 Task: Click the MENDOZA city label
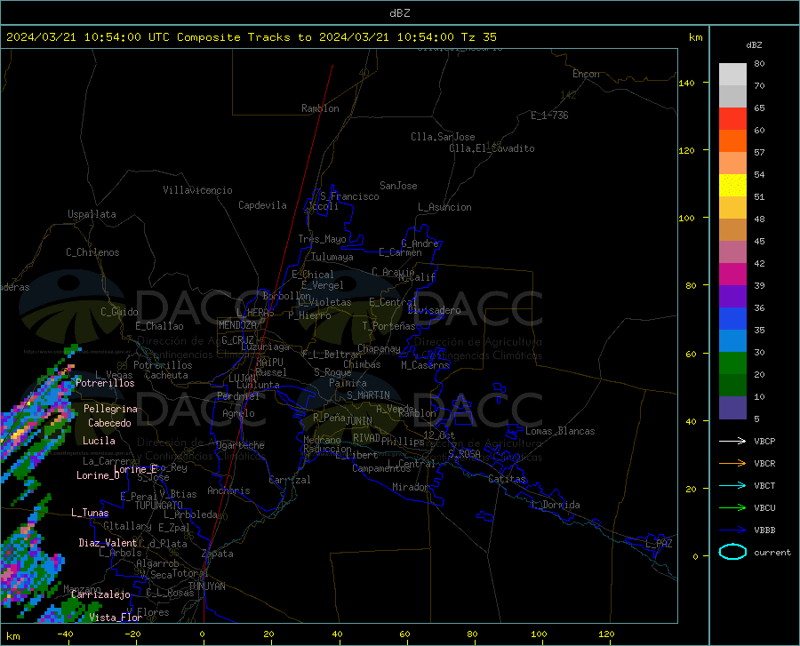coord(237,325)
